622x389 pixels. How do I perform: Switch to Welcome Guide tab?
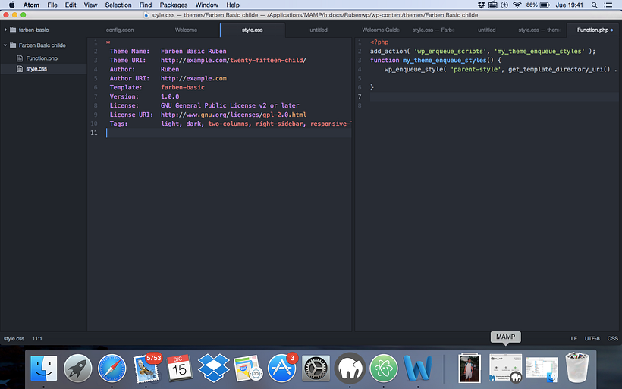pyautogui.click(x=381, y=30)
